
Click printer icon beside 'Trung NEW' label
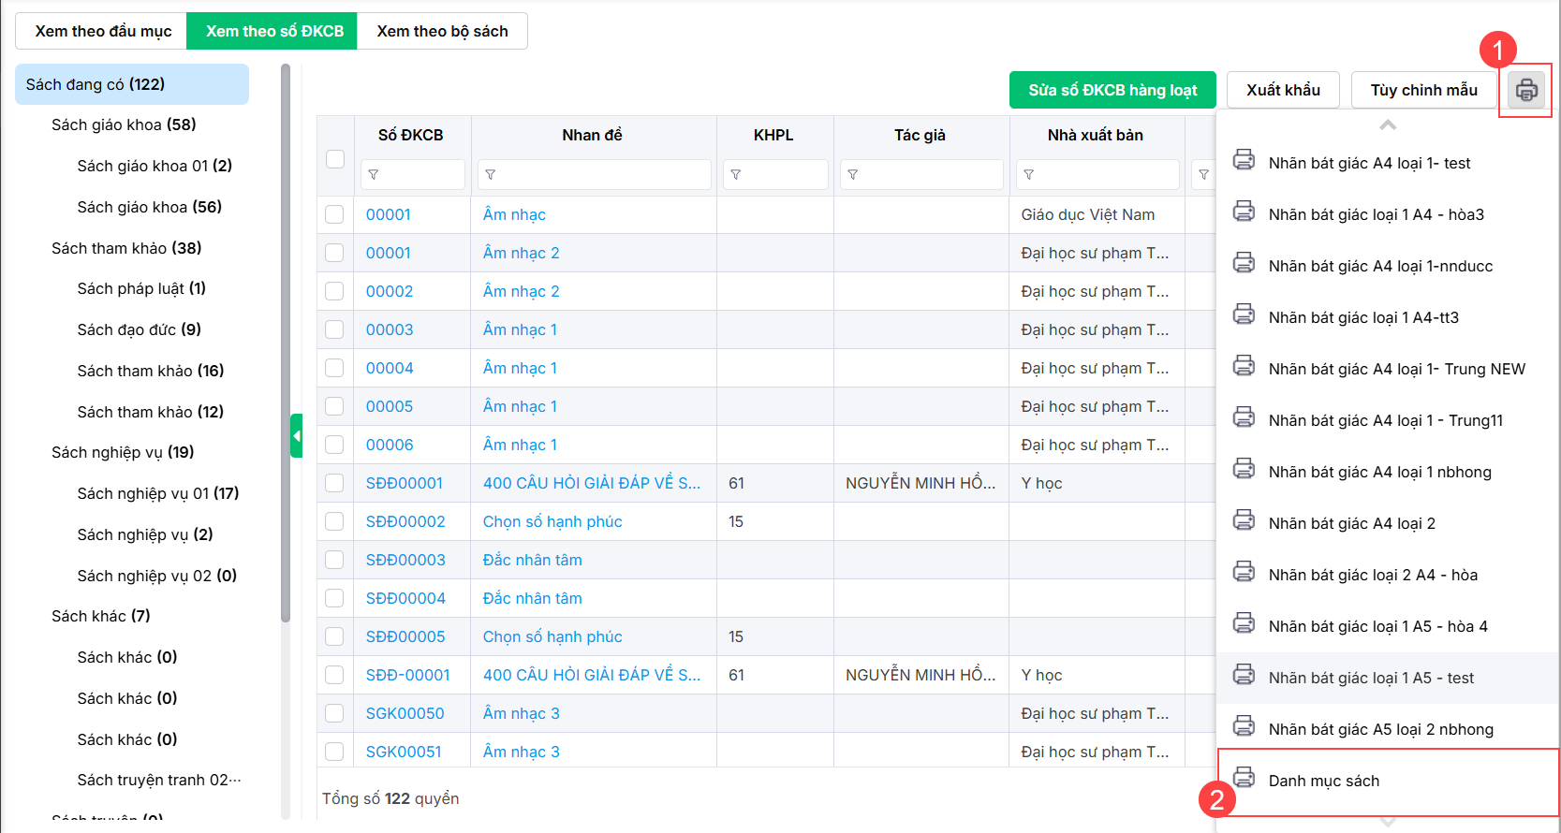click(1244, 366)
